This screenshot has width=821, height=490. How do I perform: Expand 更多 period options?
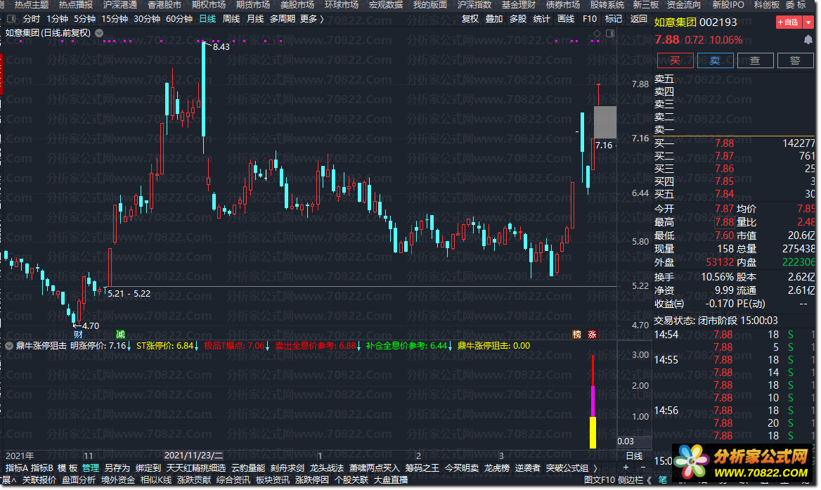coord(311,19)
